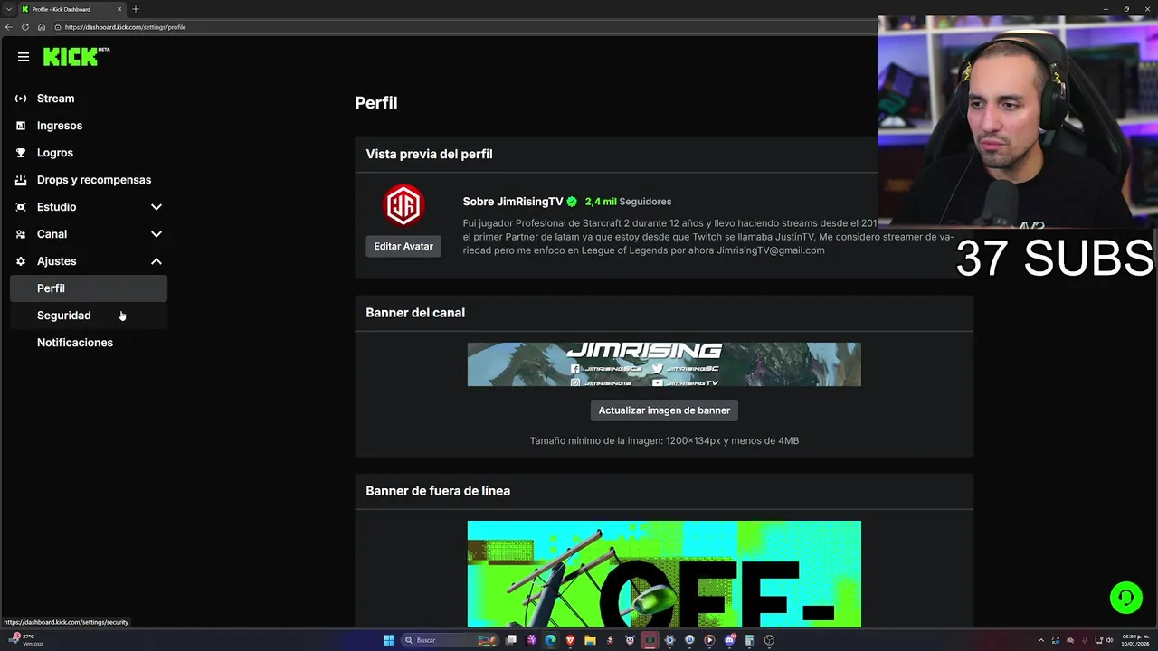Reload the page with the refresh icon
Image resolution: width=1158 pixels, height=651 pixels.
[25, 27]
